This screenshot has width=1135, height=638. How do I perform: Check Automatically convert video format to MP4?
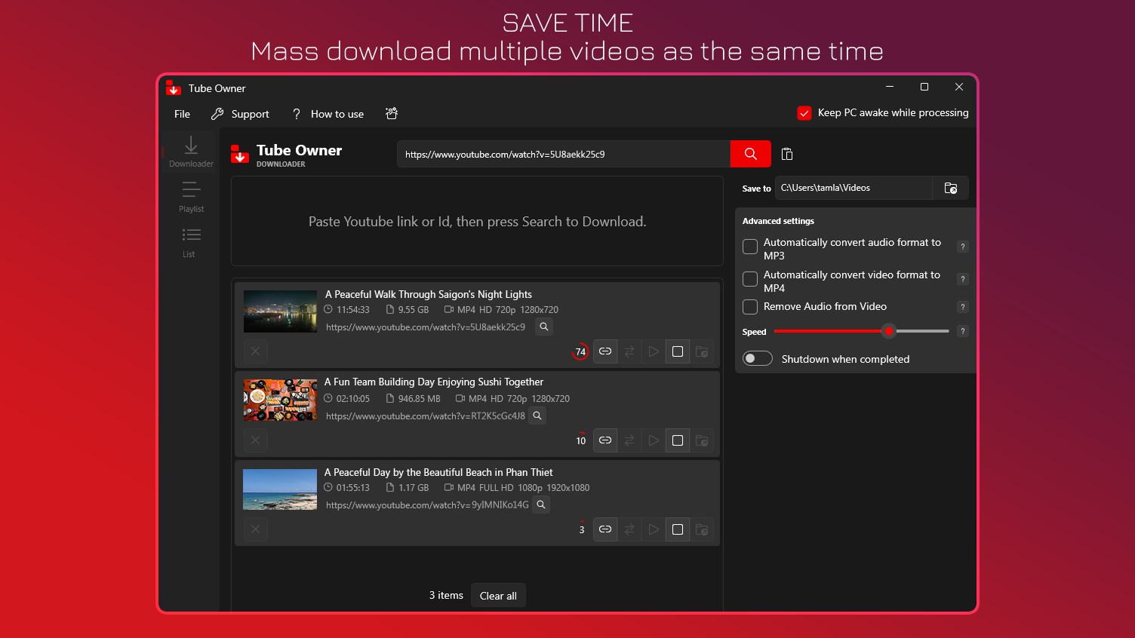pyautogui.click(x=749, y=279)
